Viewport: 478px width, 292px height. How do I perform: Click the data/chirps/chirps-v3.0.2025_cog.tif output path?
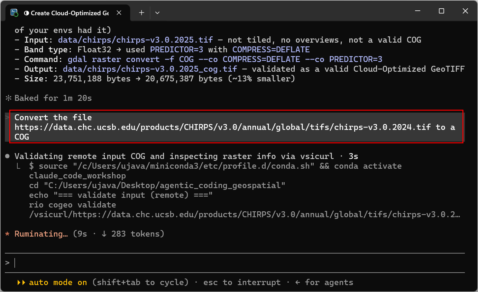click(x=150, y=69)
